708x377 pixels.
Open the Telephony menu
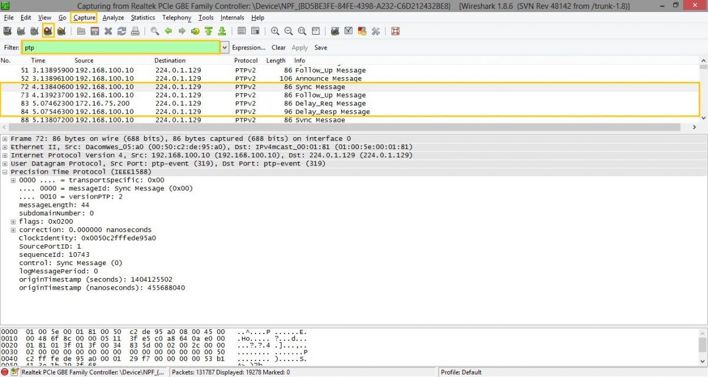[x=176, y=18]
